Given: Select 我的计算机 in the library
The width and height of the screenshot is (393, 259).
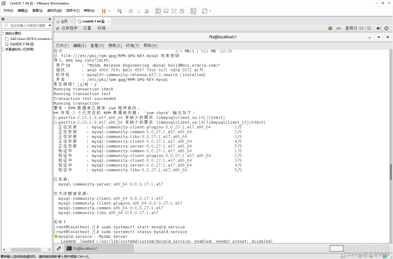Looking at the screenshot, I should tap(13, 34).
